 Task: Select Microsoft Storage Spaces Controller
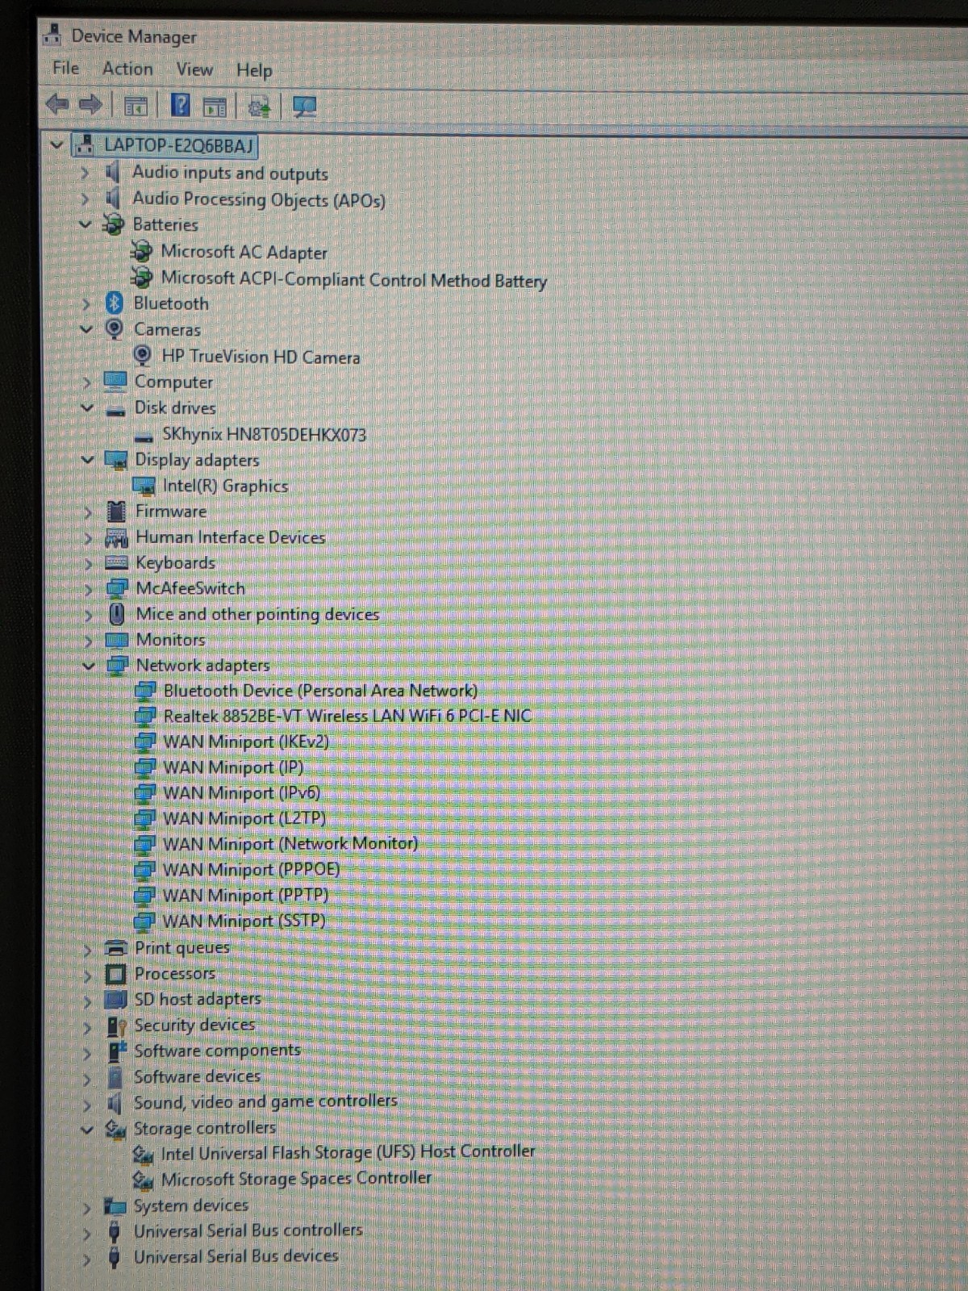point(296,1179)
